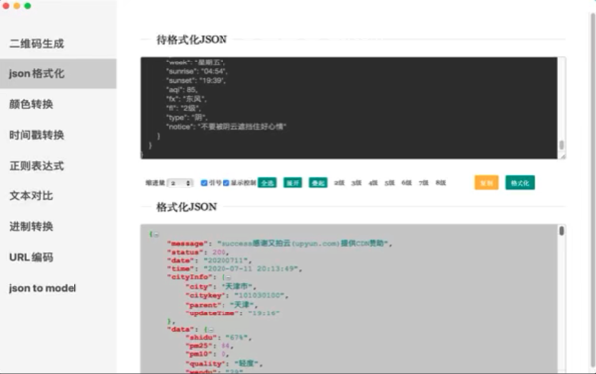The image size is (596, 374).
Task: Click the formatted output scrollbar thumb
Action: tap(562, 231)
